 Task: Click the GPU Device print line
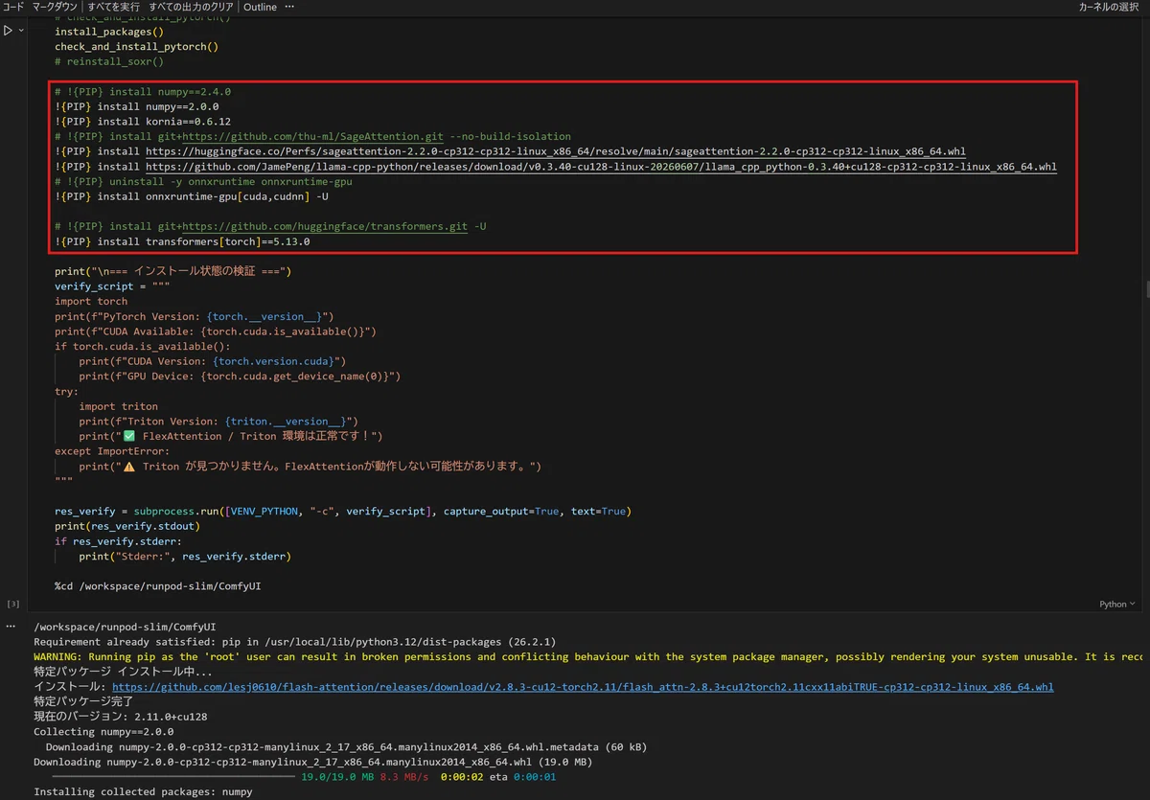240,377
